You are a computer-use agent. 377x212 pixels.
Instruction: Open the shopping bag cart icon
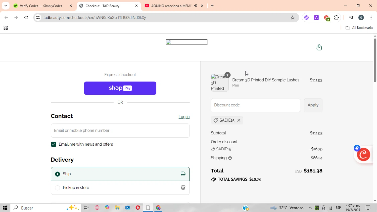click(319, 48)
